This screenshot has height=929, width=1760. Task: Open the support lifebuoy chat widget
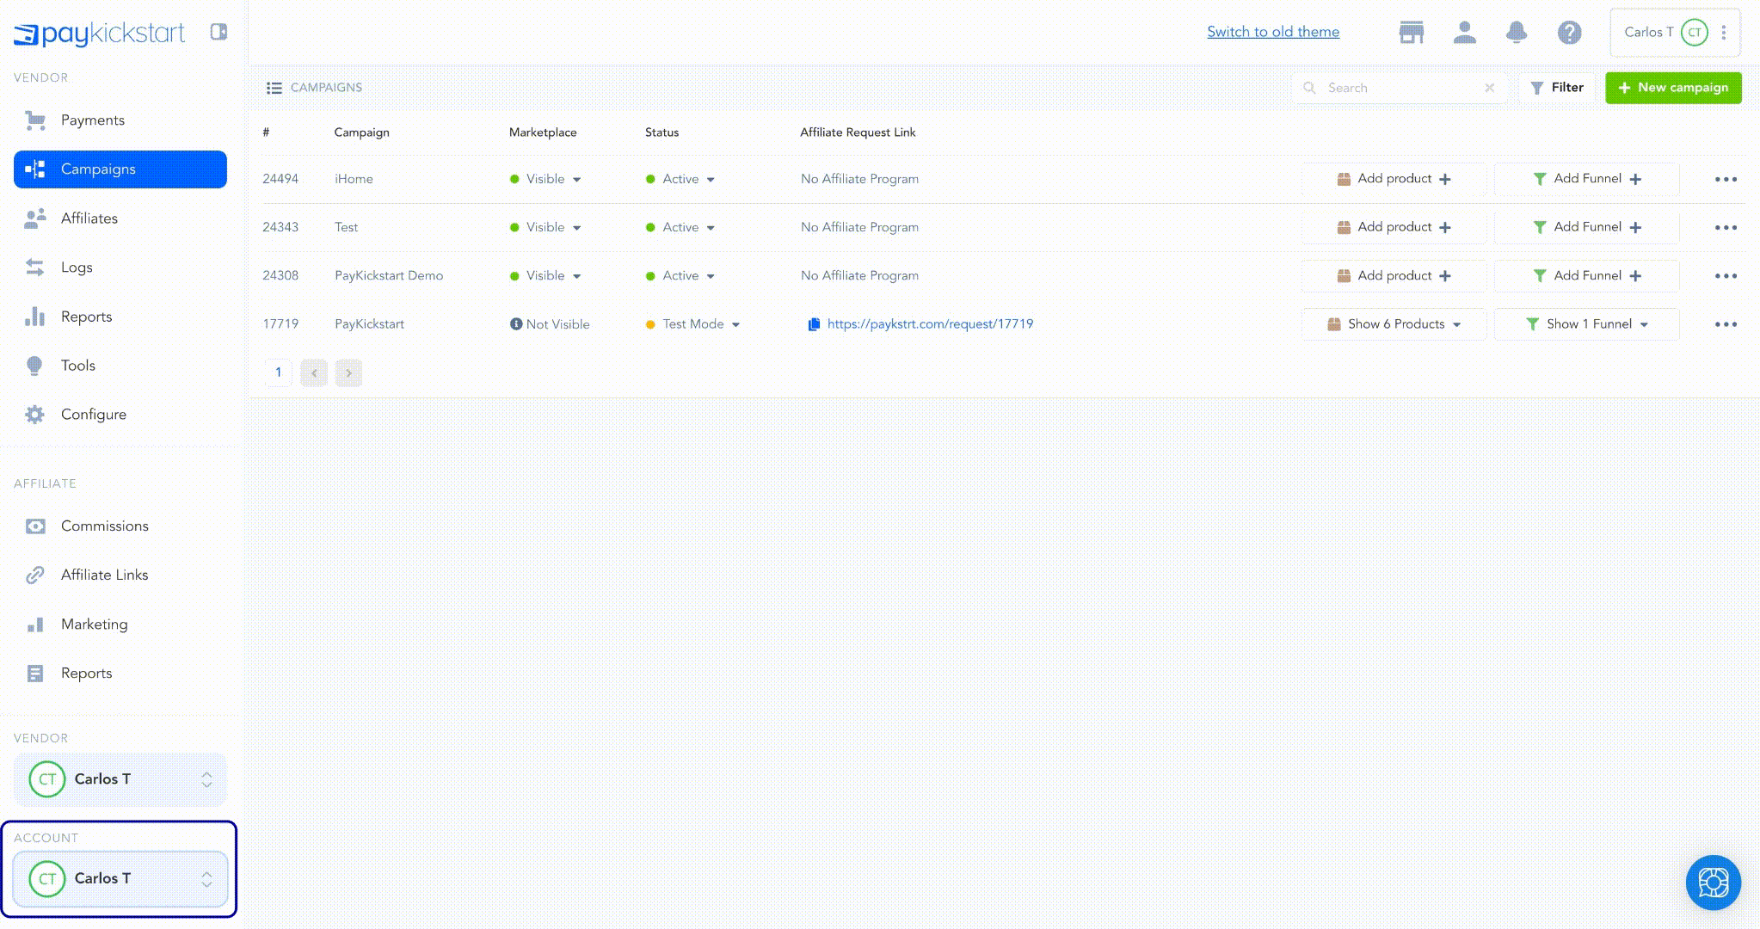coord(1713,882)
